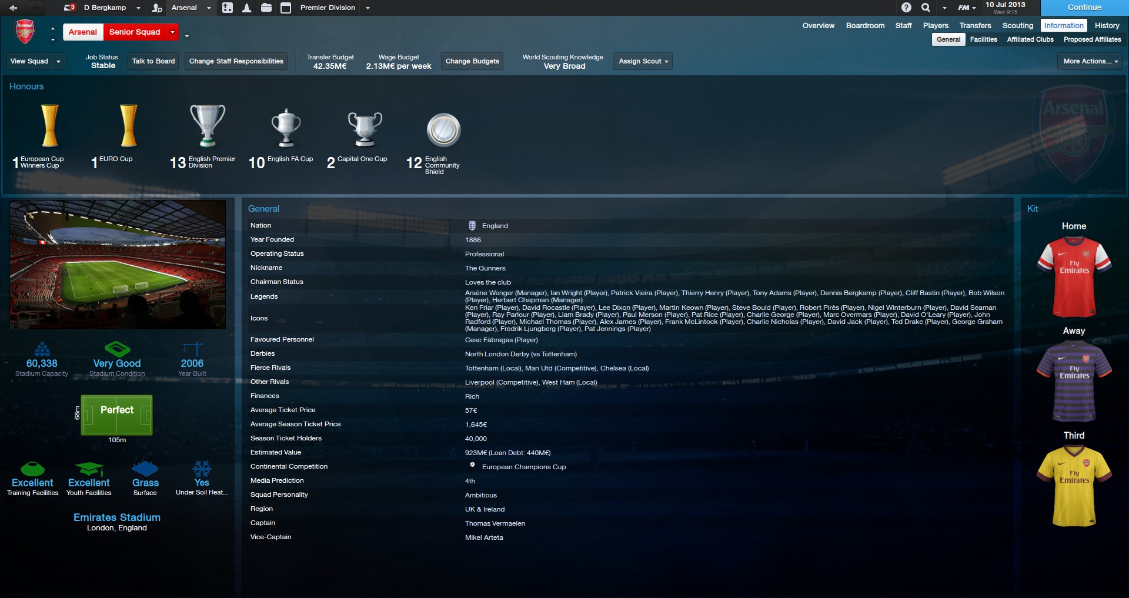Open the FM menu dropdown
This screenshot has height=598, width=1129.
[967, 8]
